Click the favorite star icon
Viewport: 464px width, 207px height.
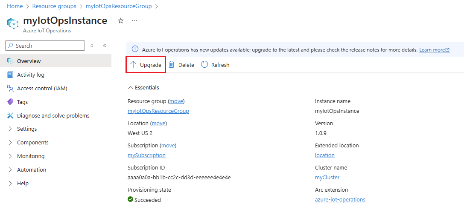[x=121, y=20]
